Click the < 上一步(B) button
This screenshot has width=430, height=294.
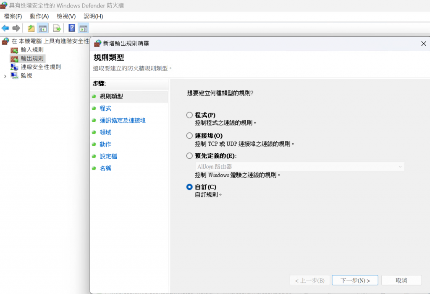pos(310,280)
